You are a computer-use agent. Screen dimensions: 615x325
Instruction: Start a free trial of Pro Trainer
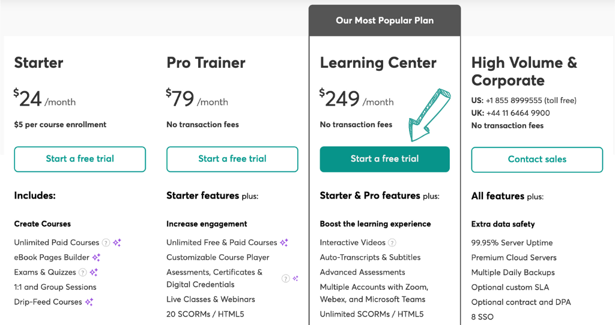coord(232,159)
